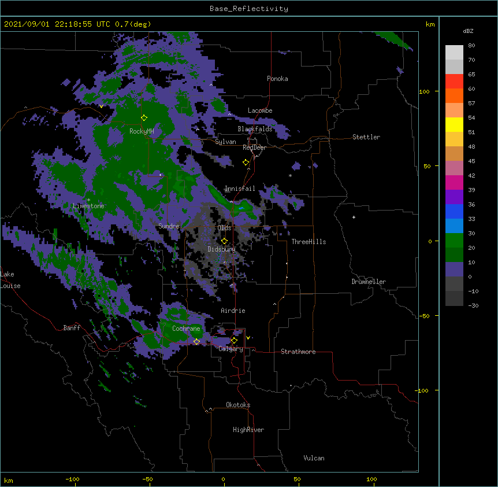Select the slate purple 10 dBZ legend swatch
The width and height of the screenshot is (498, 487).
(x=454, y=270)
